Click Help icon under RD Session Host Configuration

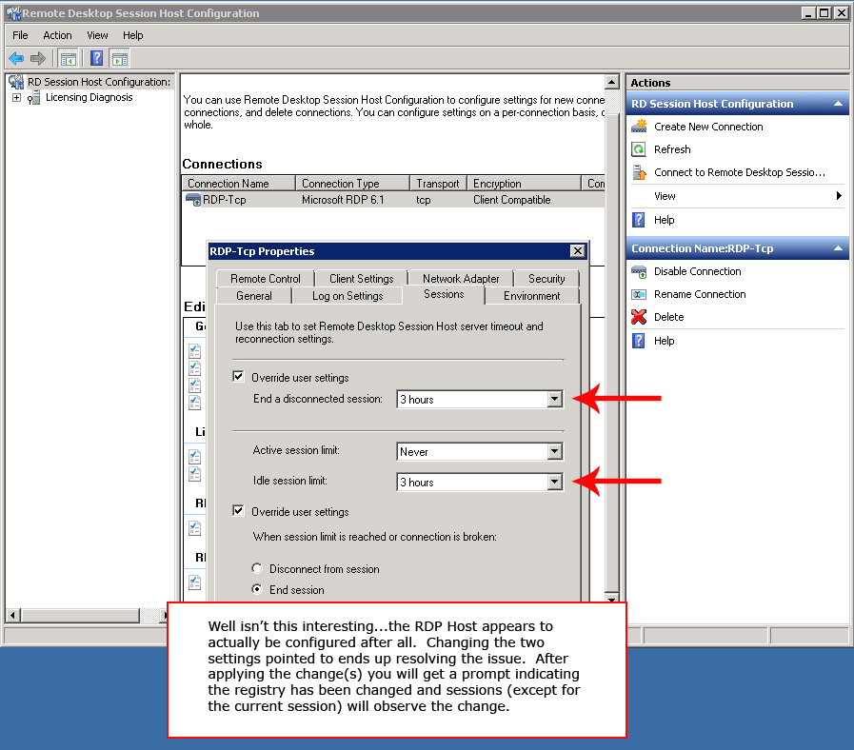point(639,220)
